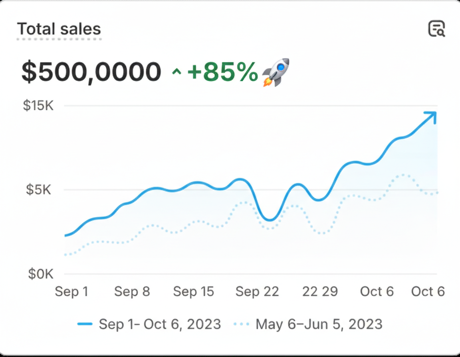The height and width of the screenshot is (357, 460).
Task: Click the $500,0000 total amount
Action: tap(91, 72)
